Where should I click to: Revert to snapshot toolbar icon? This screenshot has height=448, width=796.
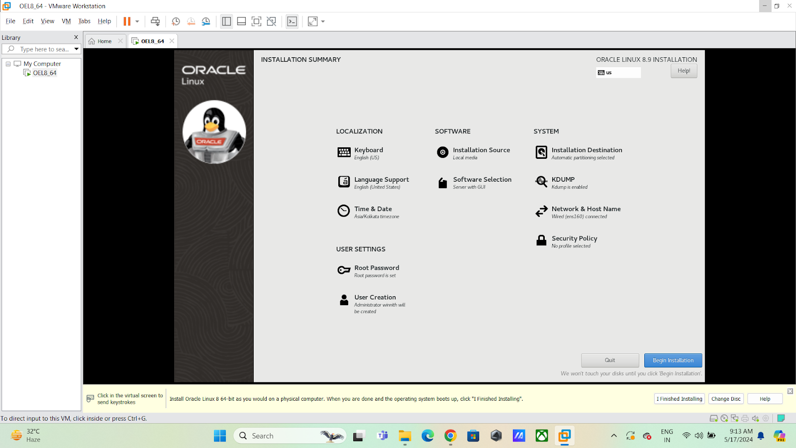click(191, 21)
